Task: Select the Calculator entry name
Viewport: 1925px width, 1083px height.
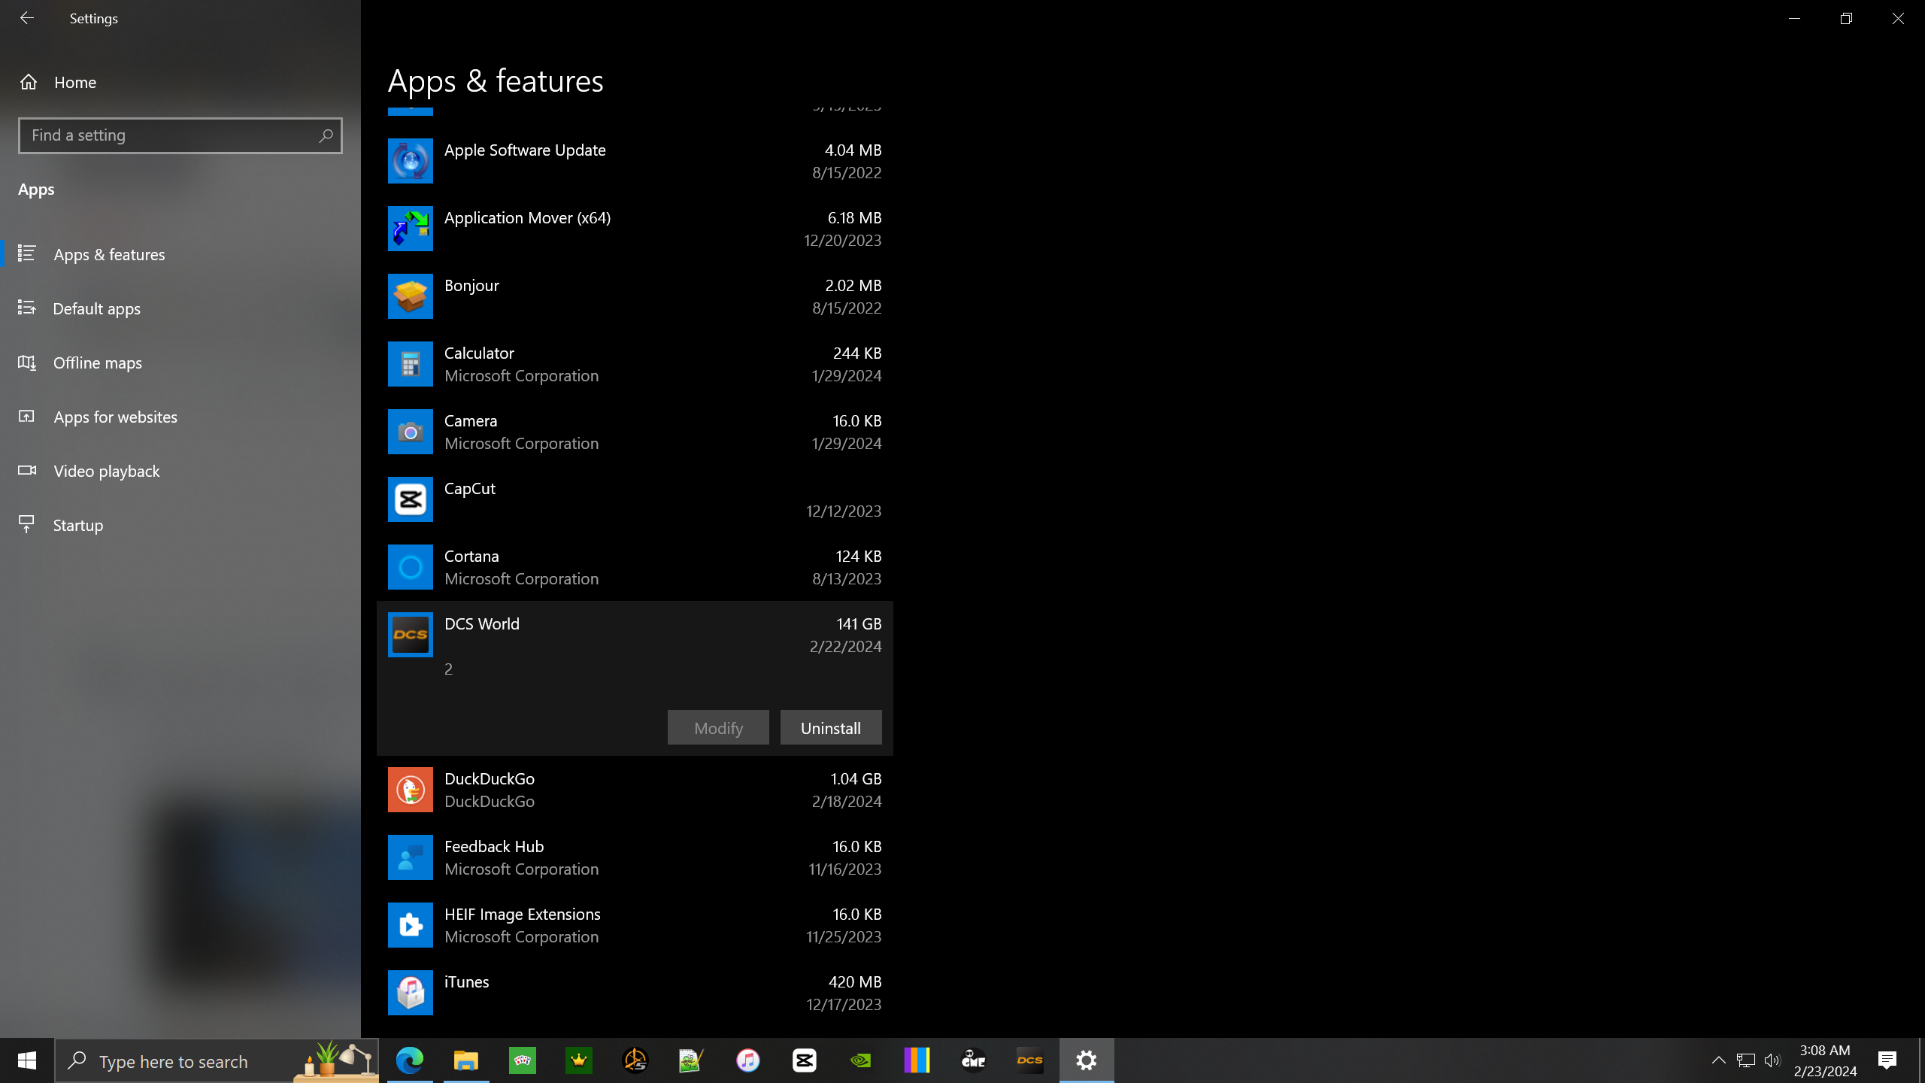Action: [479, 353]
